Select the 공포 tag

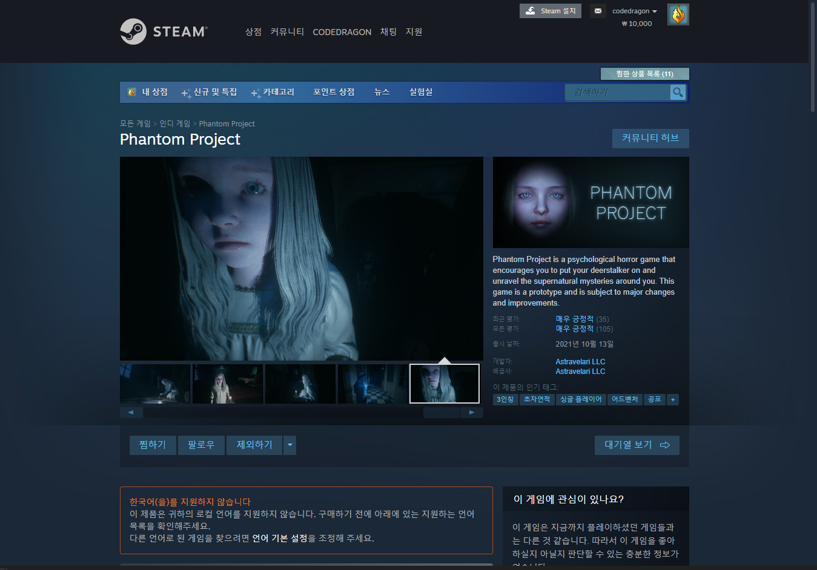pyautogui.click(x=654, y=399)
